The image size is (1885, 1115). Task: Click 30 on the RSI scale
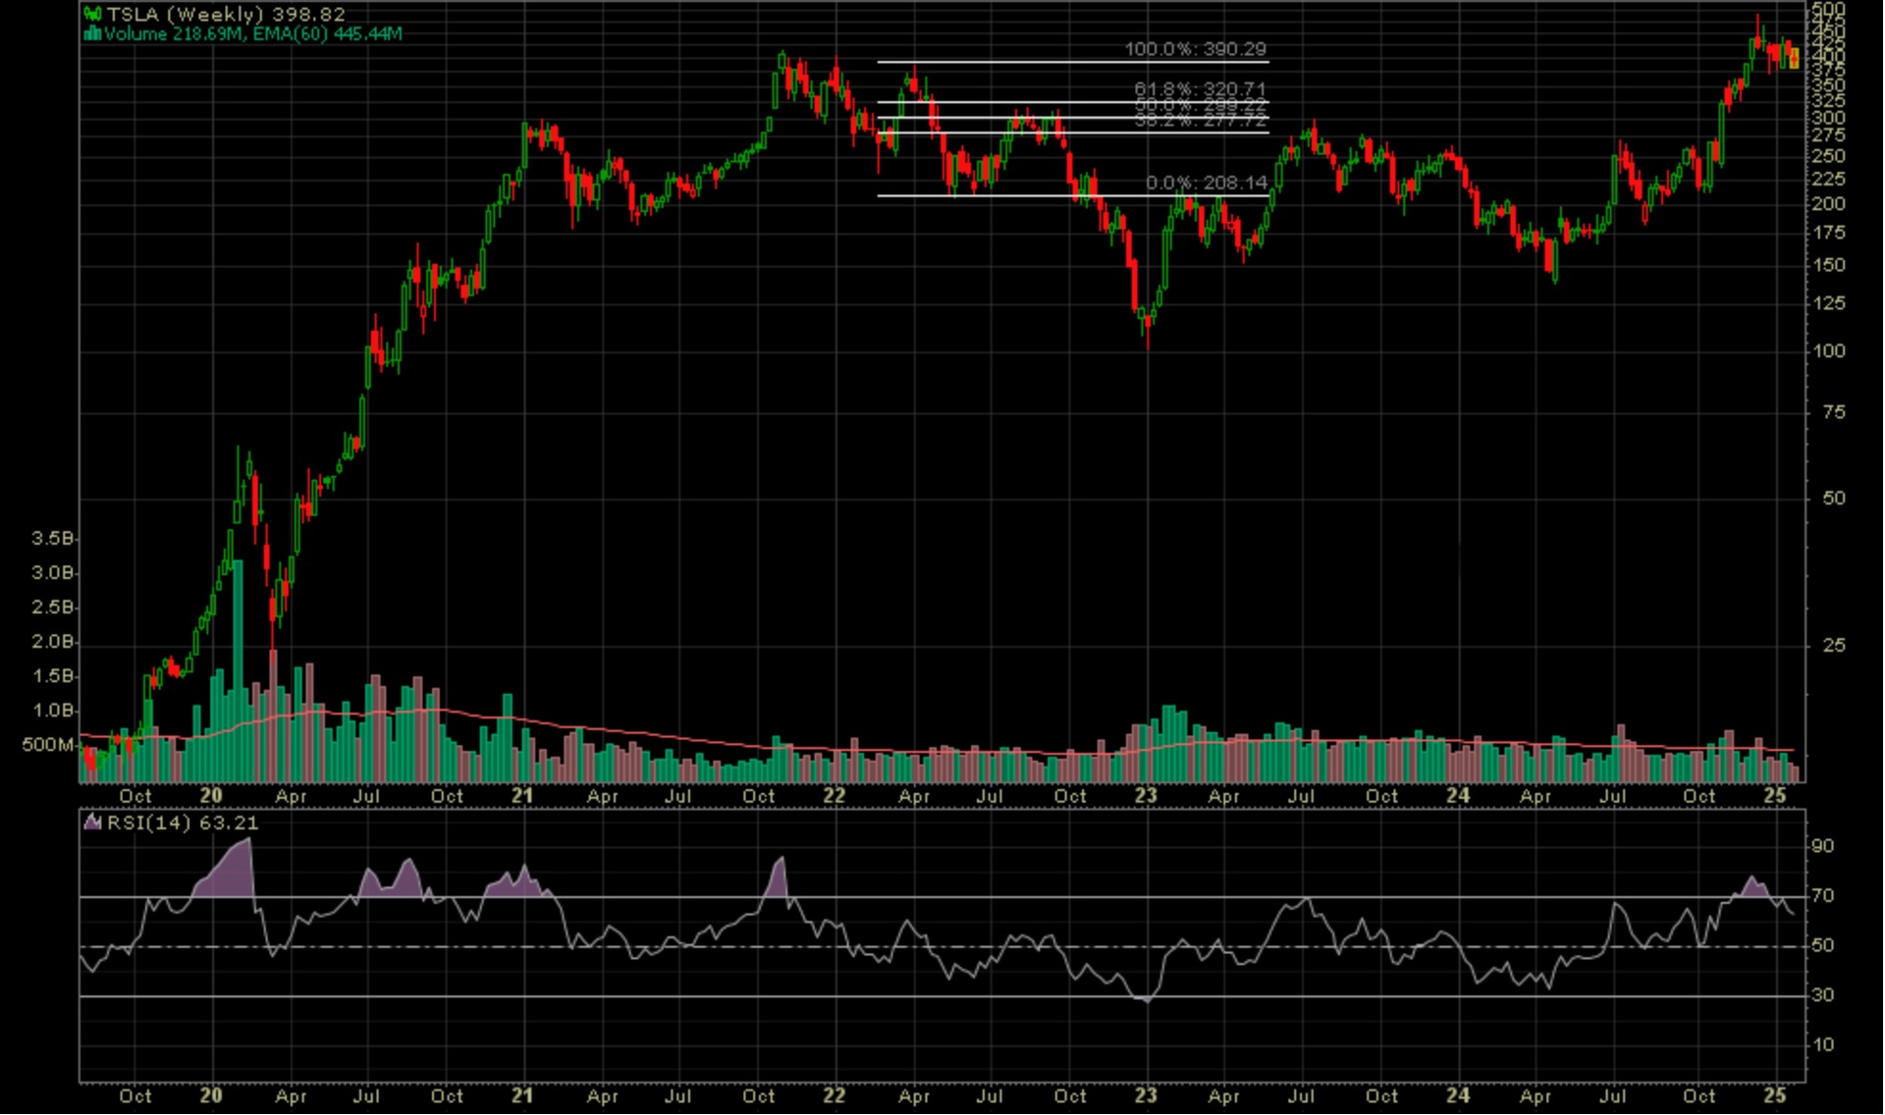click(x=1822, y=995)
